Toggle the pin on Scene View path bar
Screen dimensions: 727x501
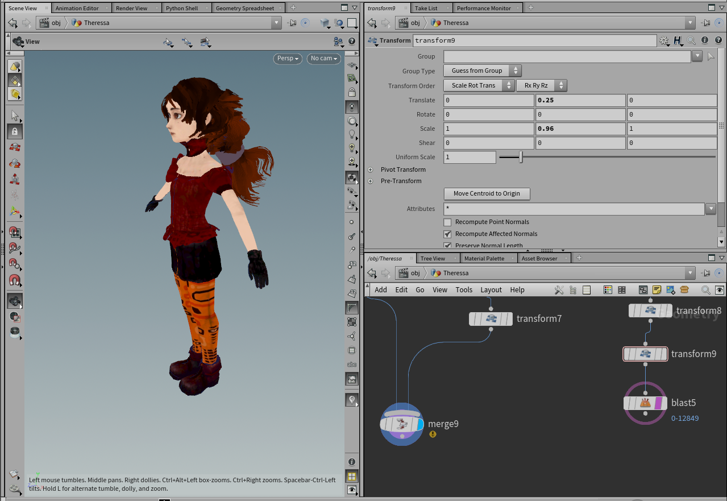[x=293, y=23]
